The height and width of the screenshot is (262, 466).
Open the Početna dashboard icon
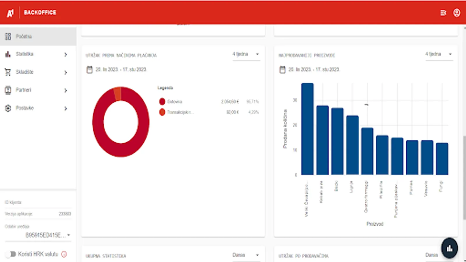click(8, 36)
